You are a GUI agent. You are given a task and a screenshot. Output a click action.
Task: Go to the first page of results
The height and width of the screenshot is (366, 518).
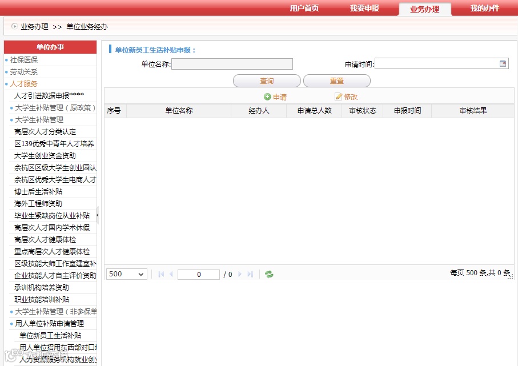coord(161,274)
